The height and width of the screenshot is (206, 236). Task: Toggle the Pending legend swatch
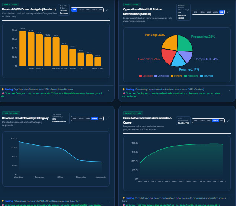(172, 76)
